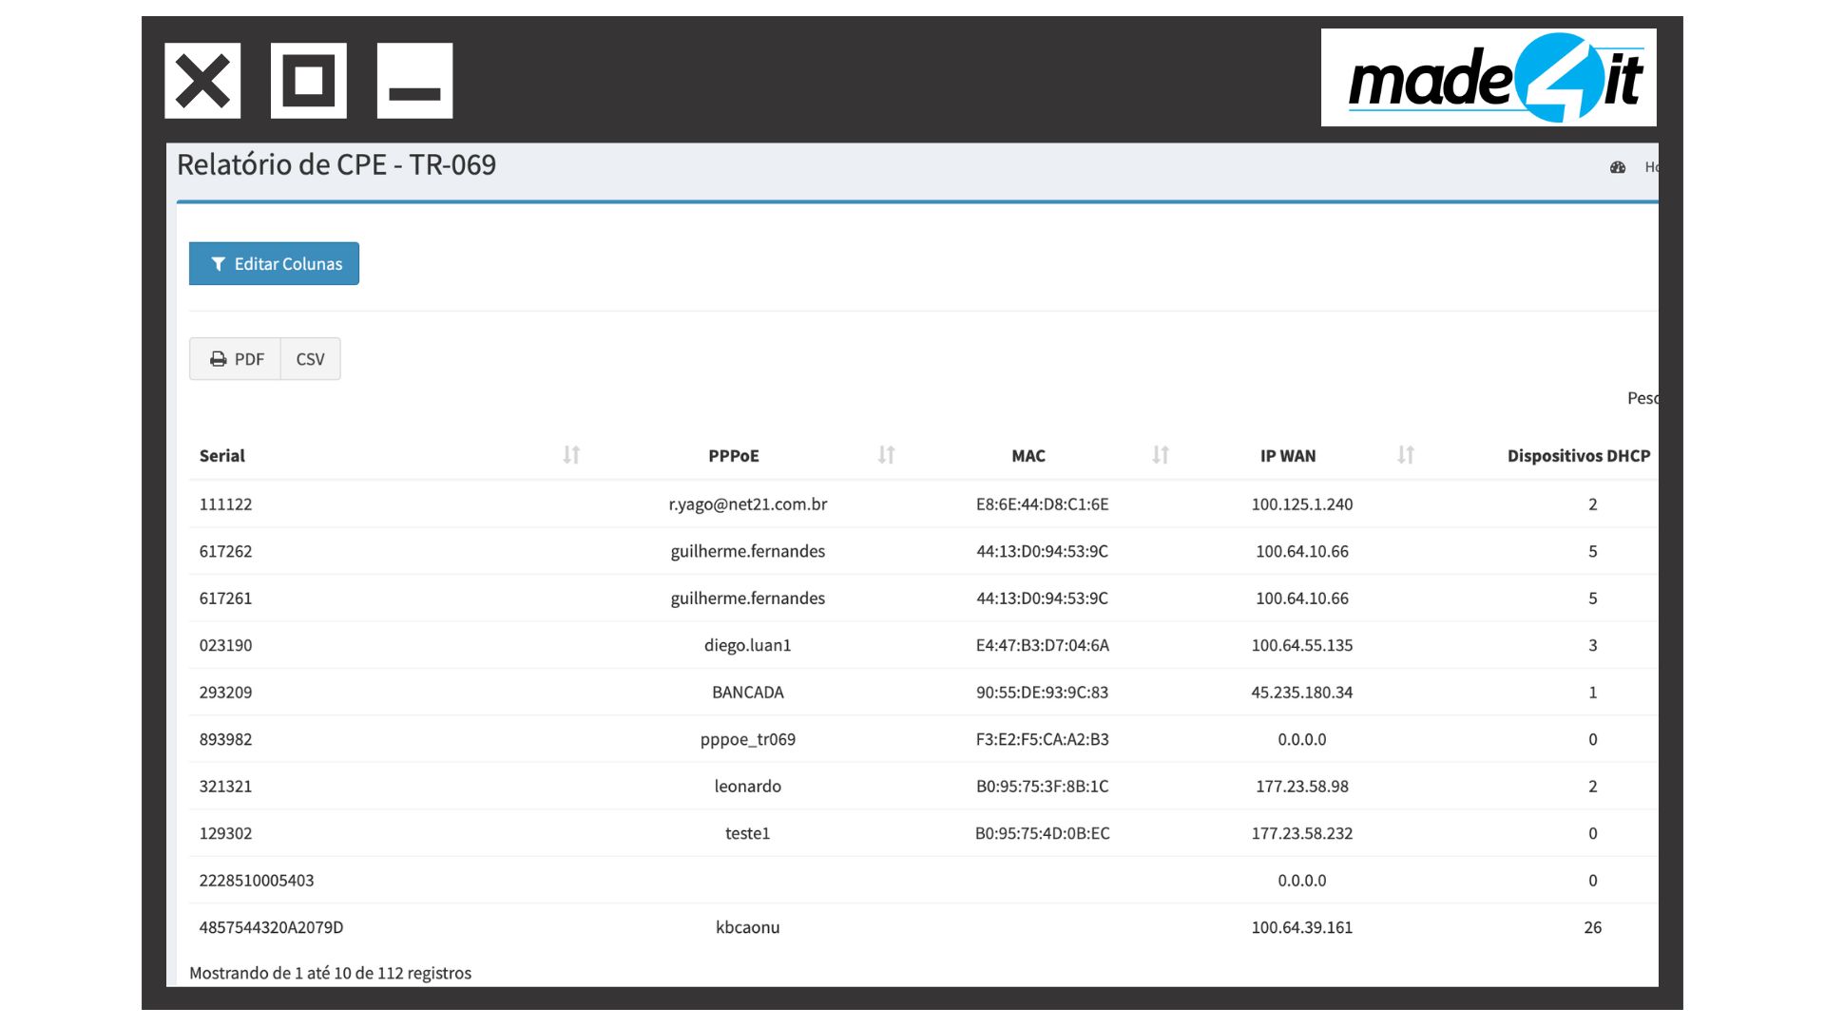Click the square maximize icon
Image resolution: width=1825 pixels, height=1026 pixels.
pyautogui.click(x=309, y=81)
